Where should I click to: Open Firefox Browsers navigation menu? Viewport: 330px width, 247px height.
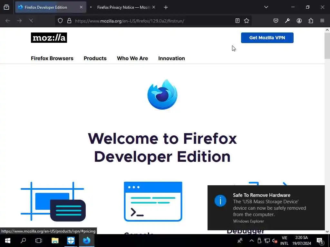coord(52,59)
